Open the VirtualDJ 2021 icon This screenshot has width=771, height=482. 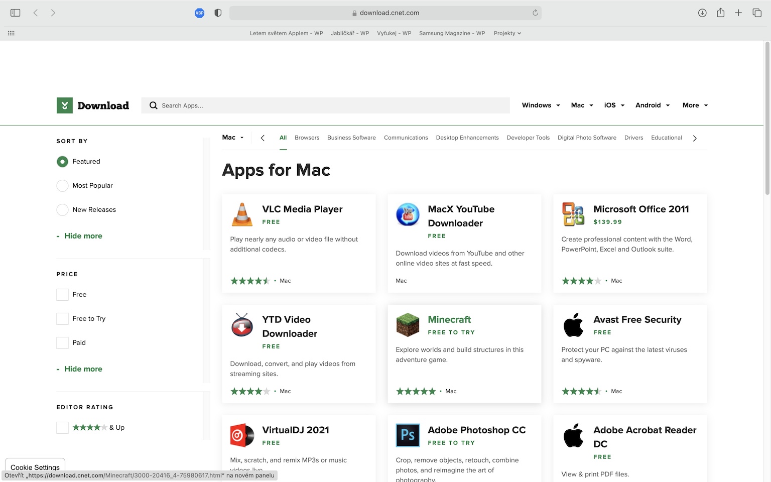242,435
